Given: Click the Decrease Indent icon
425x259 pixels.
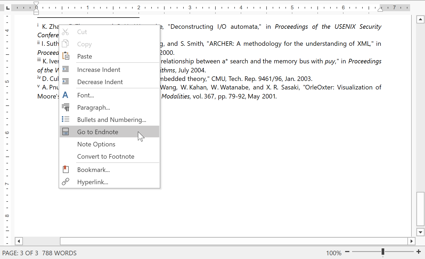Looking at the screenshot, I should 66,82.
